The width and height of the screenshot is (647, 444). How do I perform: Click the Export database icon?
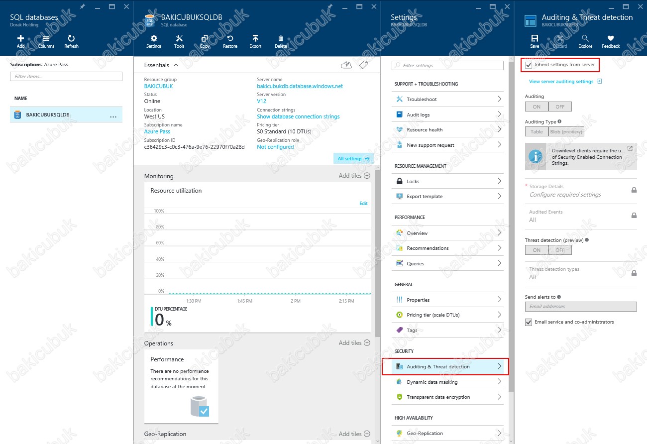255,38
